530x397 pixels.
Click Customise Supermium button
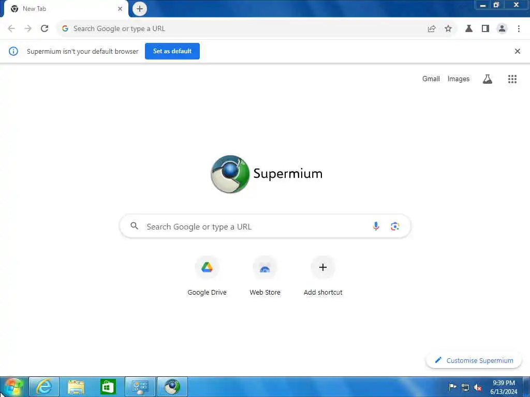[474, 360]
